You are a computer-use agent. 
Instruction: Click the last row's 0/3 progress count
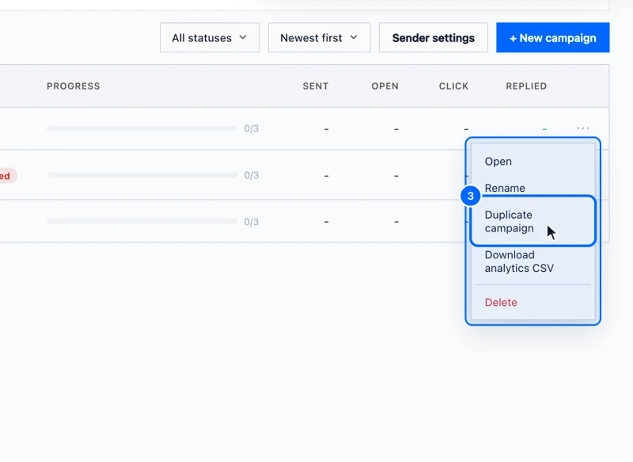coord(251,222)
